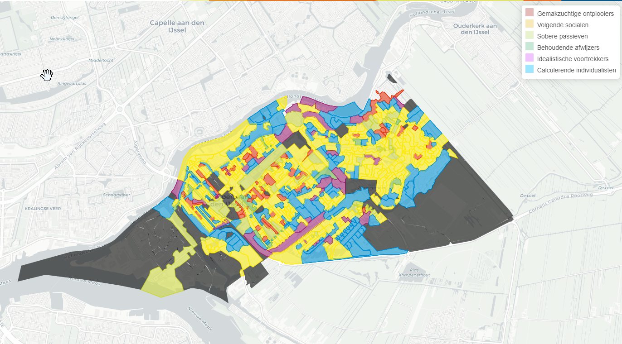
Task: Select the 'Sobere passieven' legend label
Action: [562, 36]
